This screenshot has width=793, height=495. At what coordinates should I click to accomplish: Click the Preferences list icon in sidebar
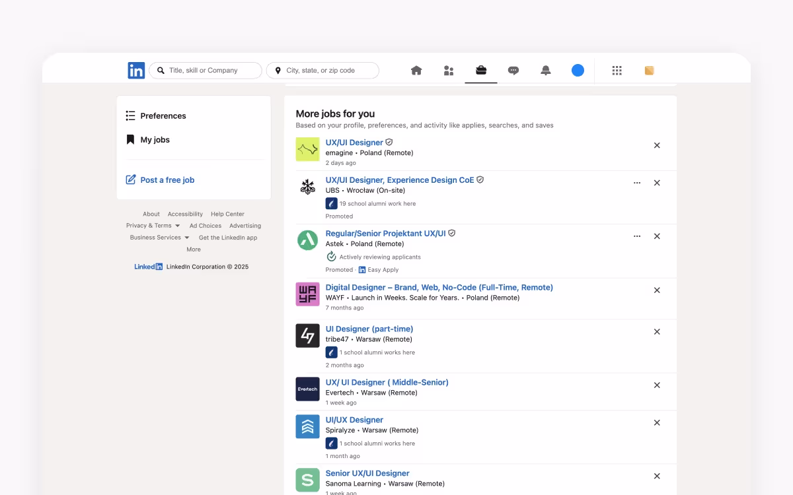131,115
